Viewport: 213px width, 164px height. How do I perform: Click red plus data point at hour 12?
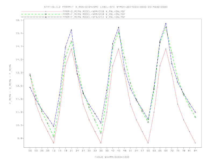pyautogui.click(x=54, y=143)
